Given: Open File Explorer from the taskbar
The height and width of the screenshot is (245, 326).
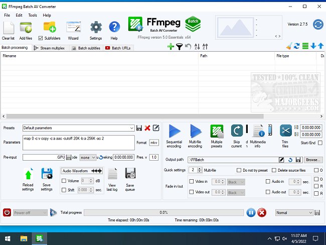Looking at the screenshot, I should (x=24, y=238).
